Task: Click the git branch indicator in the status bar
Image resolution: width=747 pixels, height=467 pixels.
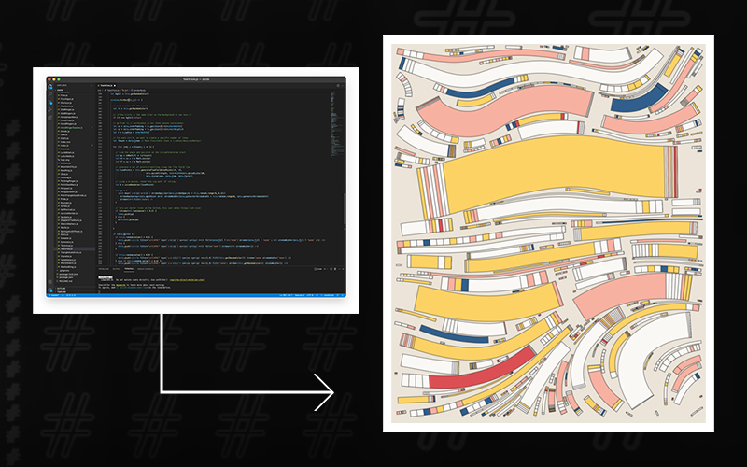Action: [x=54, y=295]
